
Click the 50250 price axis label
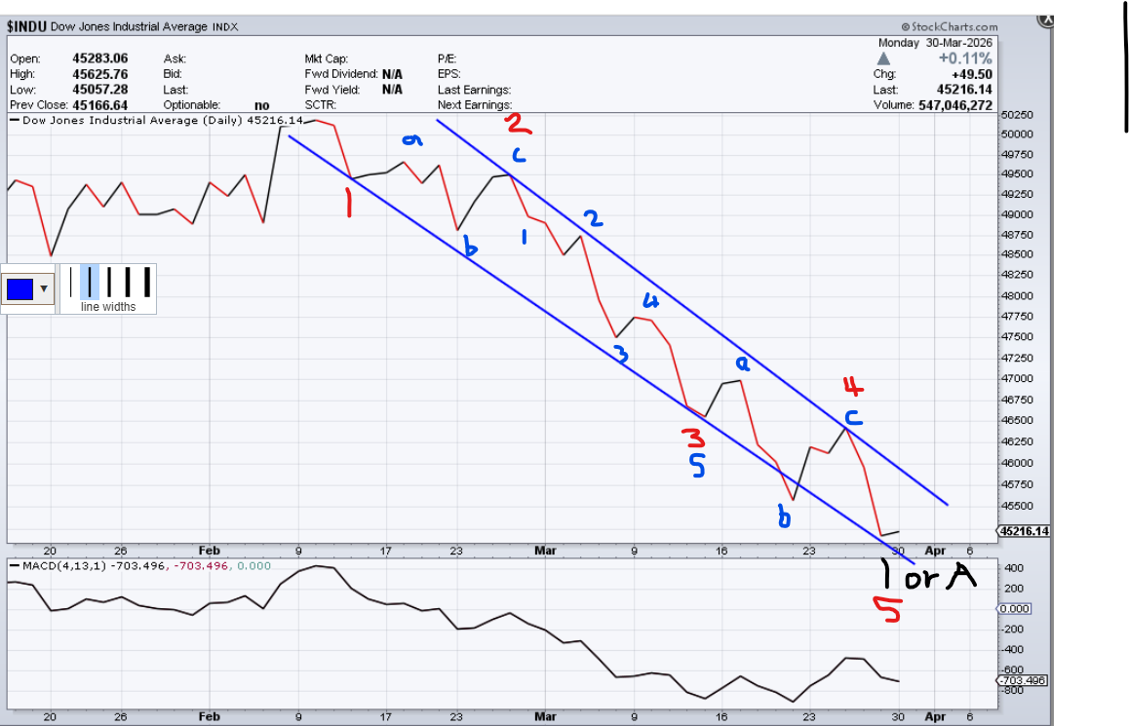(1018, 115)
